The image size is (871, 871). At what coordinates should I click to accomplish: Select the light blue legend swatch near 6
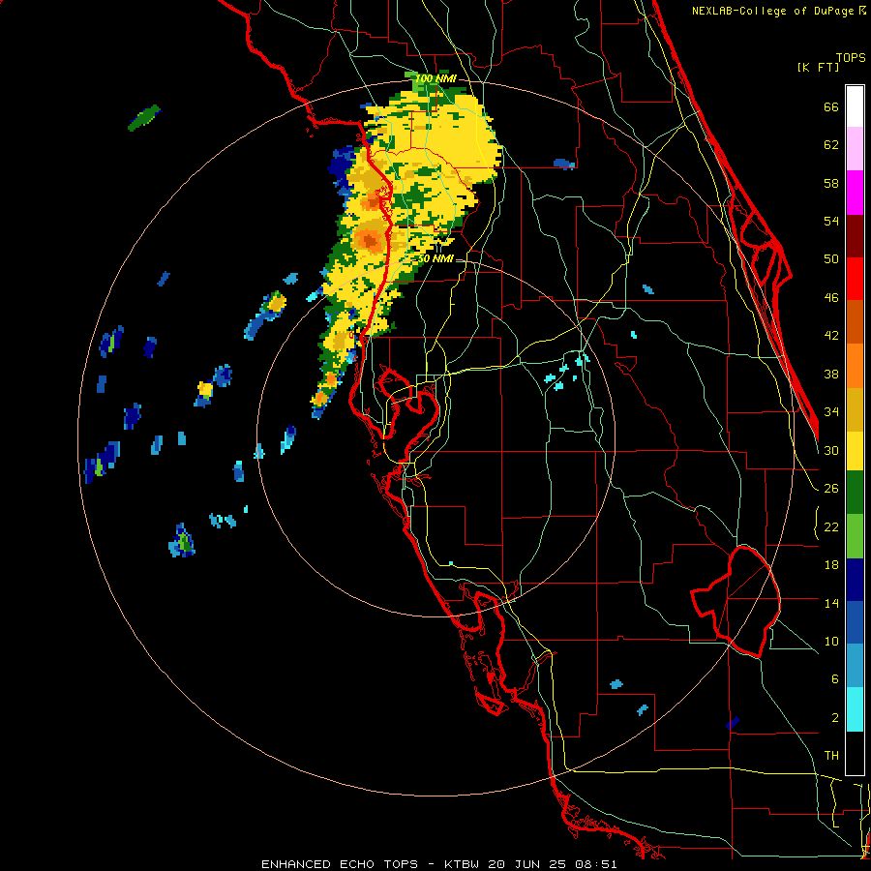[855, 666]
